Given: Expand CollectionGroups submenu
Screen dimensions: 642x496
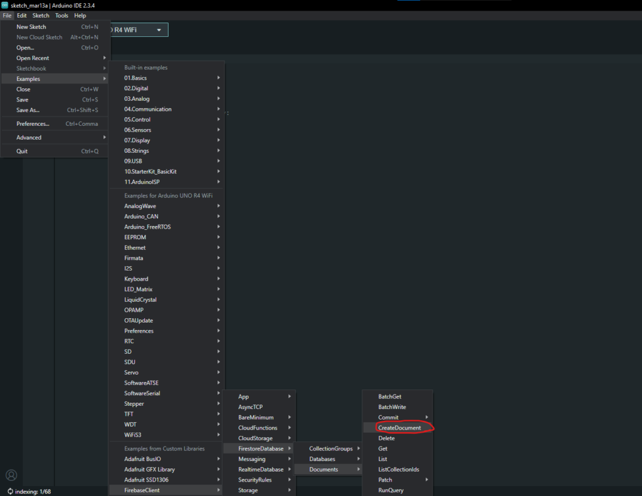Looking at the screenshot, I should point(329,449).
